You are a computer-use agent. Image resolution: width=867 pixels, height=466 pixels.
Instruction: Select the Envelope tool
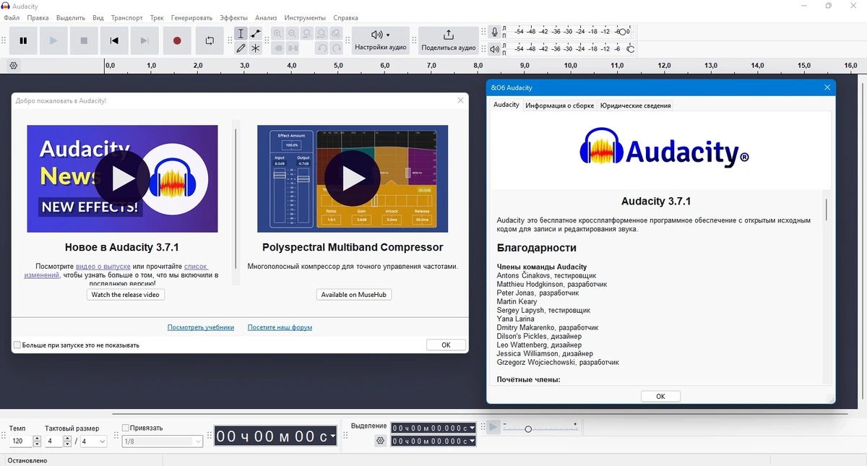click(256, 34)
